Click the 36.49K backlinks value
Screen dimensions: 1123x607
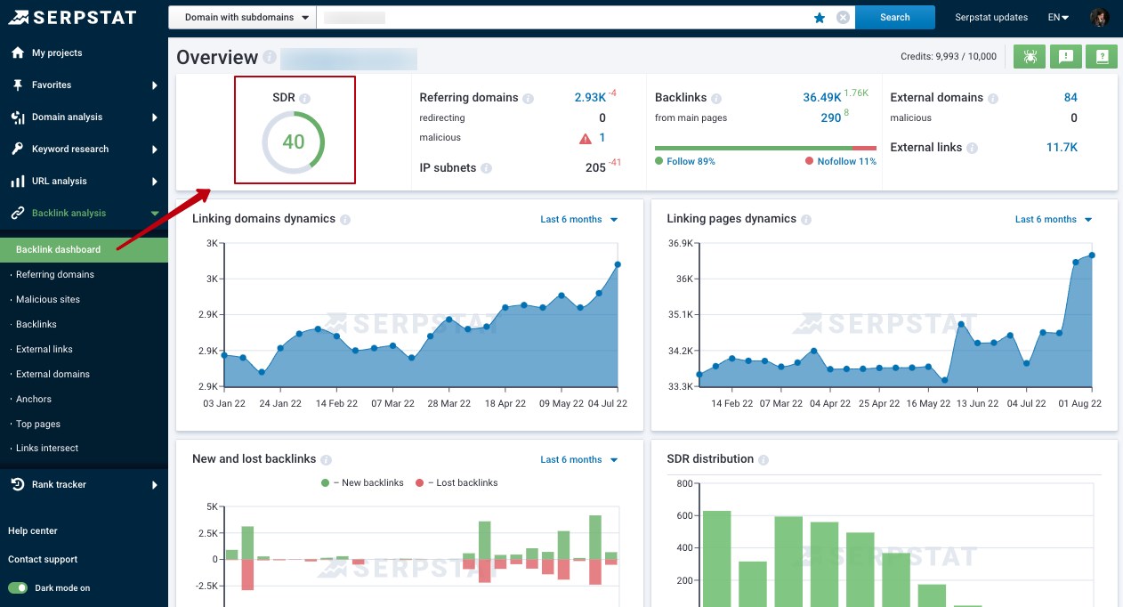[821, 97]
